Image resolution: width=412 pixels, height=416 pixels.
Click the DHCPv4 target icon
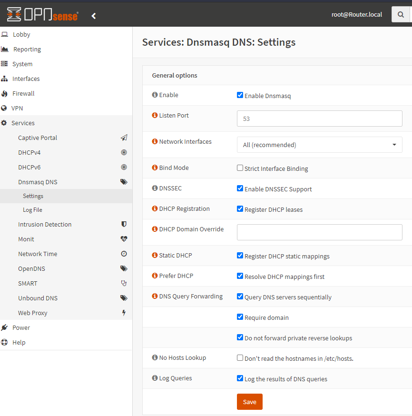[124, 152]
